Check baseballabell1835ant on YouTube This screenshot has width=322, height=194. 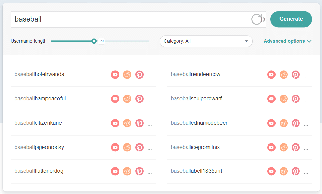tap(271, 171)
